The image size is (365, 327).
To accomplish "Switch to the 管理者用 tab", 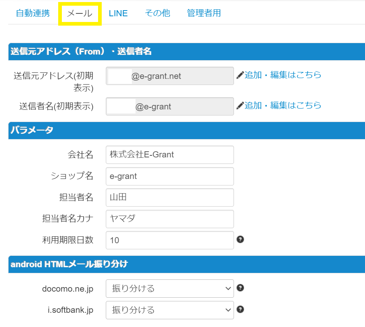I will click(204, 13).
